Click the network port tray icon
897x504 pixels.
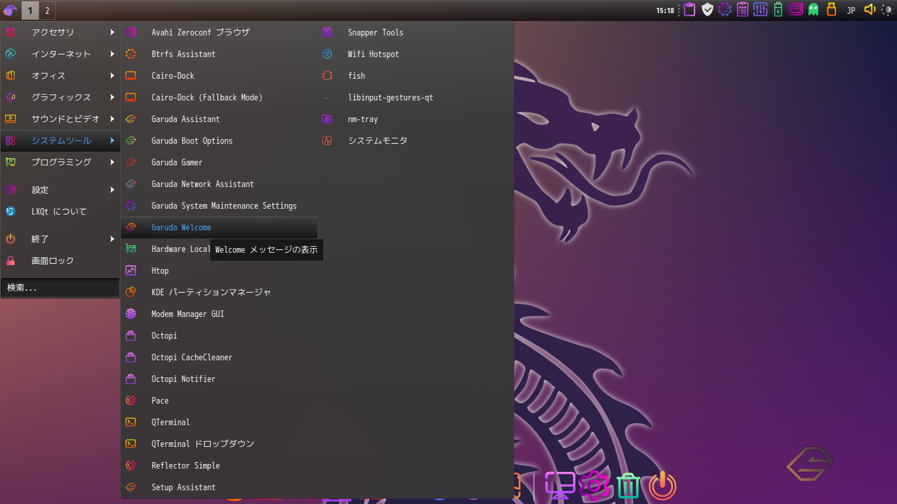[796, 10]
